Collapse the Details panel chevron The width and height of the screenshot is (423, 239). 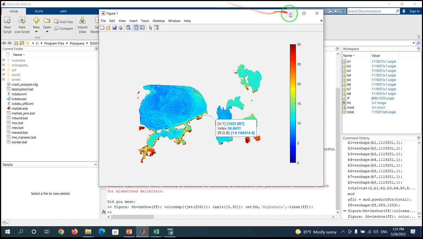tap(96, 164)
